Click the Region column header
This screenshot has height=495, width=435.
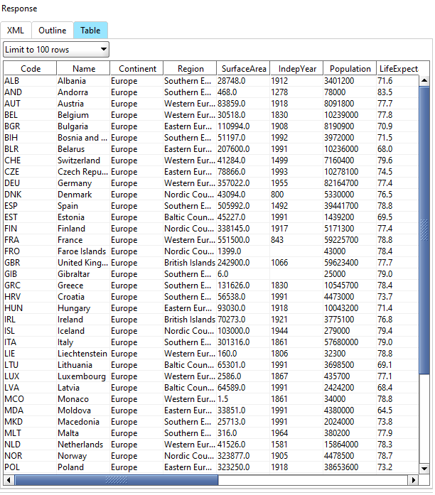[190, 68]
